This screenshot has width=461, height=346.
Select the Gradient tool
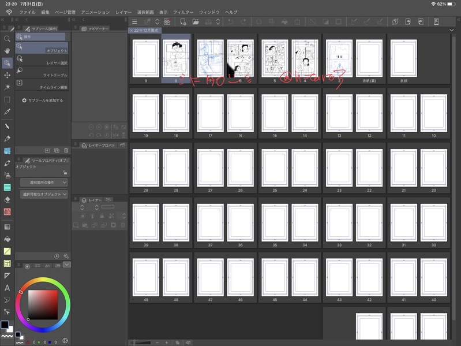[7, 227]
